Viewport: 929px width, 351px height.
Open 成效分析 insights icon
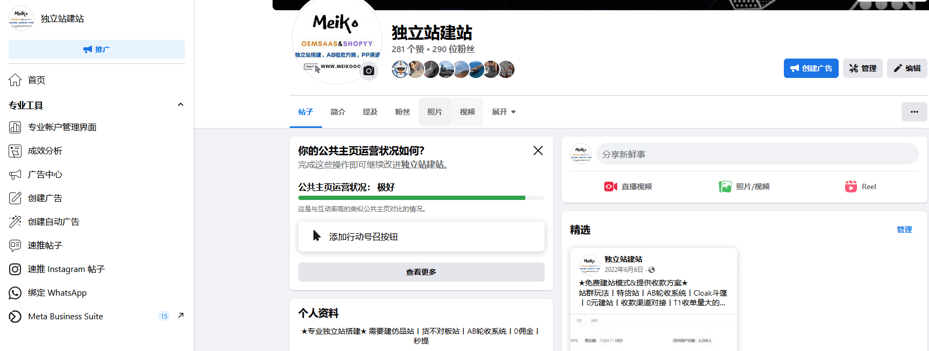click(x=15, y=151)
